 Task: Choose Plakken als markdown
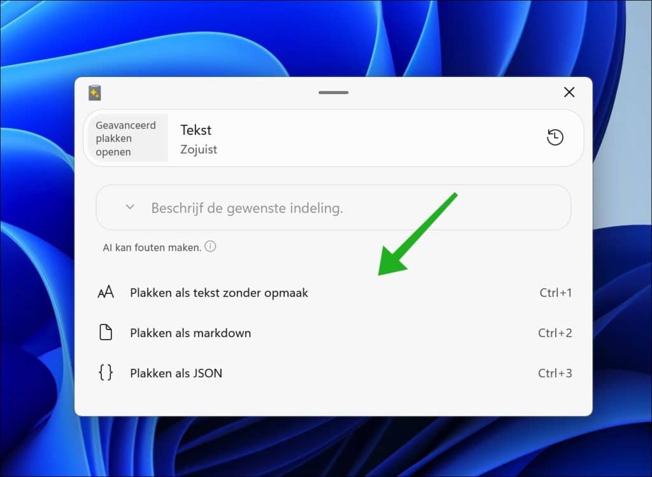334,333
